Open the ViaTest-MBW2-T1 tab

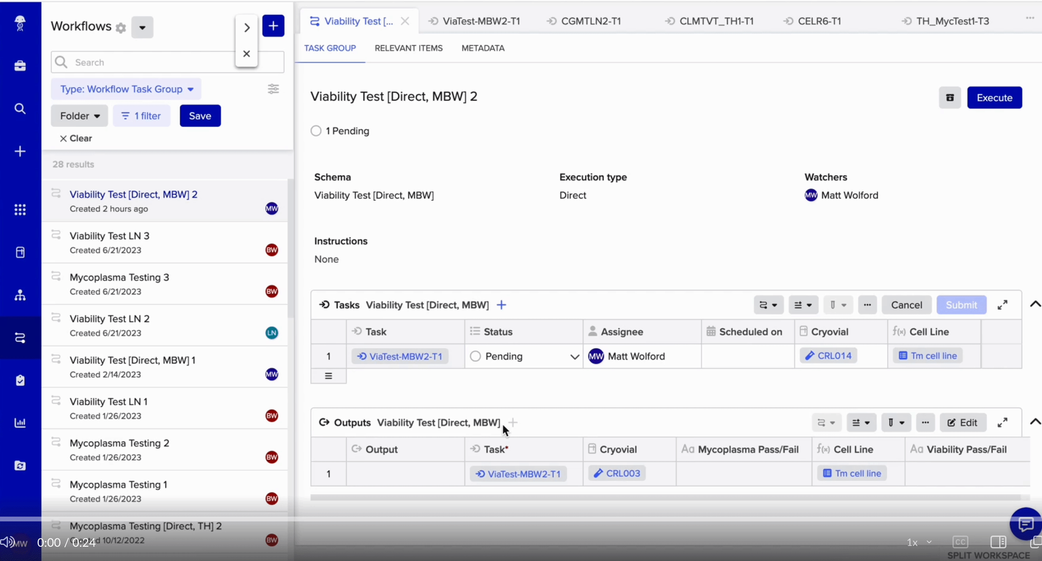coord(474,21)
